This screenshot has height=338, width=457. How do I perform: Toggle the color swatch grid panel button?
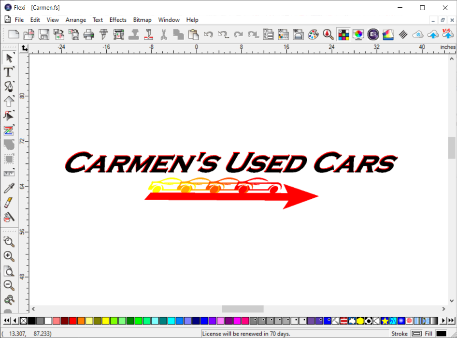(x=343, y=34)
